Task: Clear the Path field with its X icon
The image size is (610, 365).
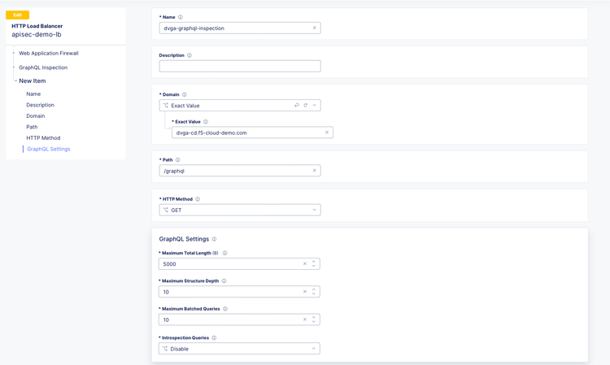Action: coord(314,171)
